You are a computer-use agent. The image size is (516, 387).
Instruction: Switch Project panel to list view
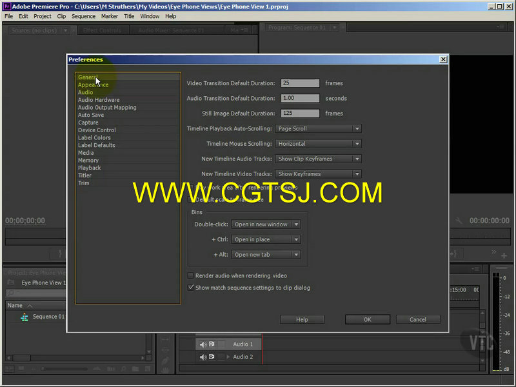9,368
